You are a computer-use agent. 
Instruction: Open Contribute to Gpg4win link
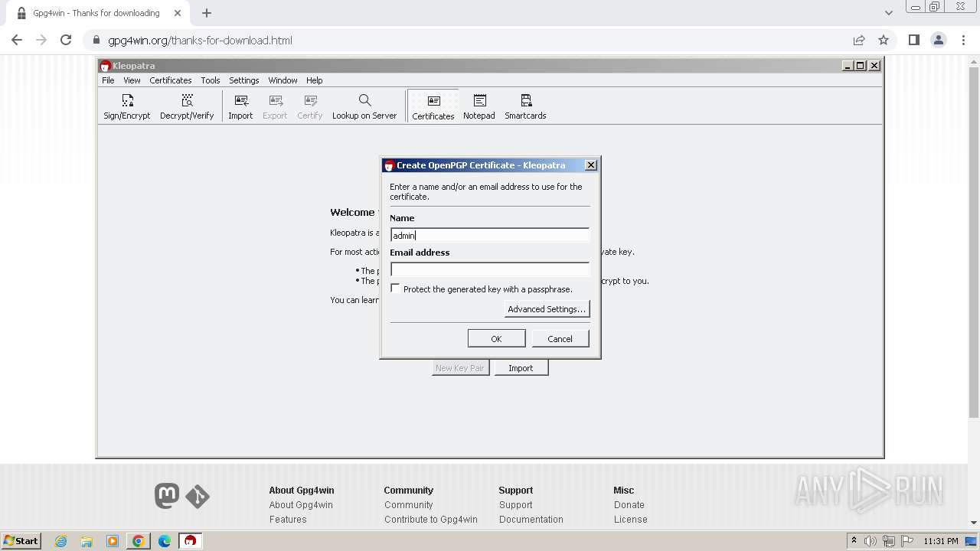(x=431, y=520)
